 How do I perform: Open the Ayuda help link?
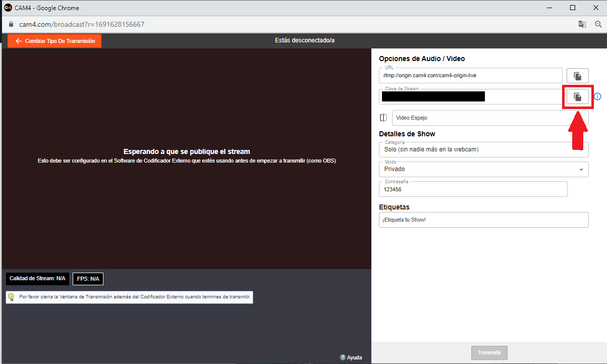tap(351, 357)
